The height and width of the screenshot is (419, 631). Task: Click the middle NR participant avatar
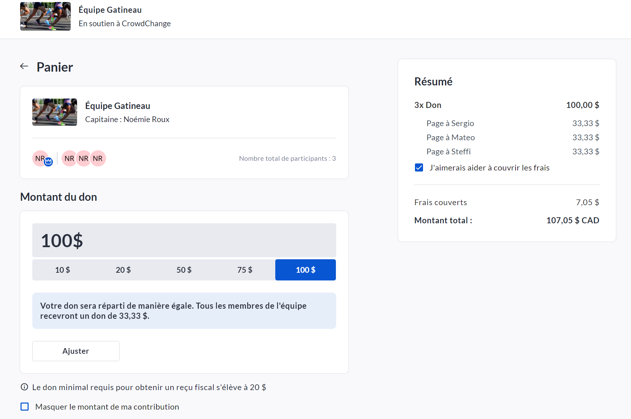click(83, 158)
